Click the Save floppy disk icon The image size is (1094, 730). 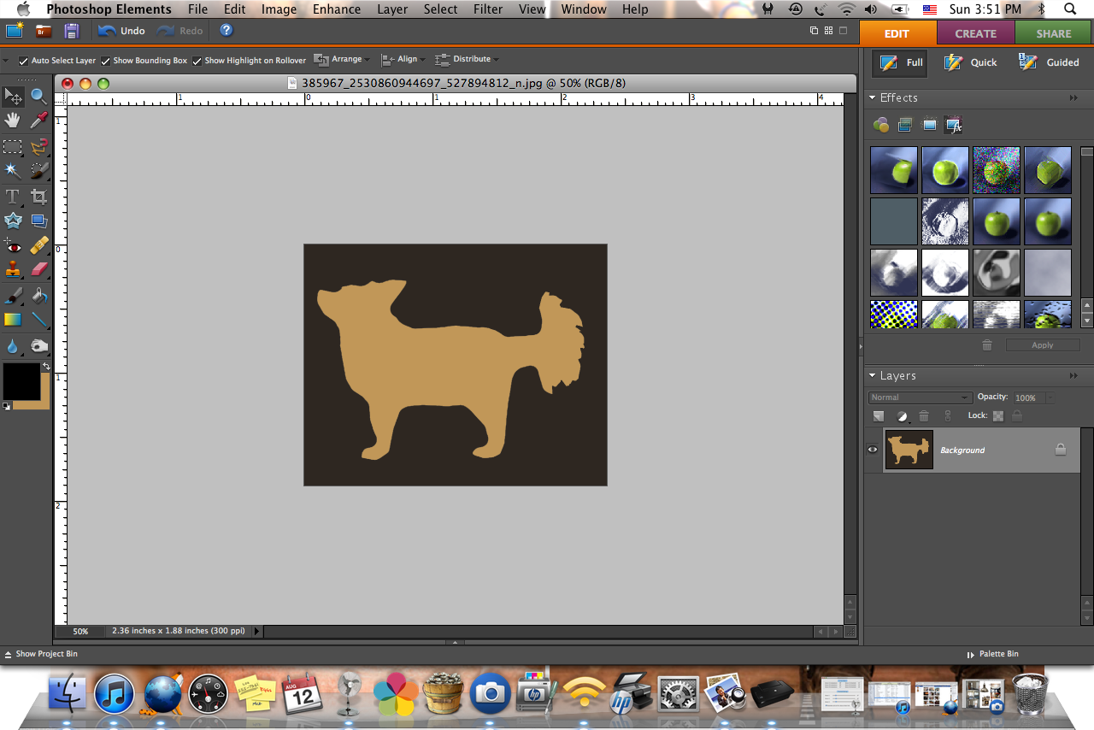click(x=72, y=31)
